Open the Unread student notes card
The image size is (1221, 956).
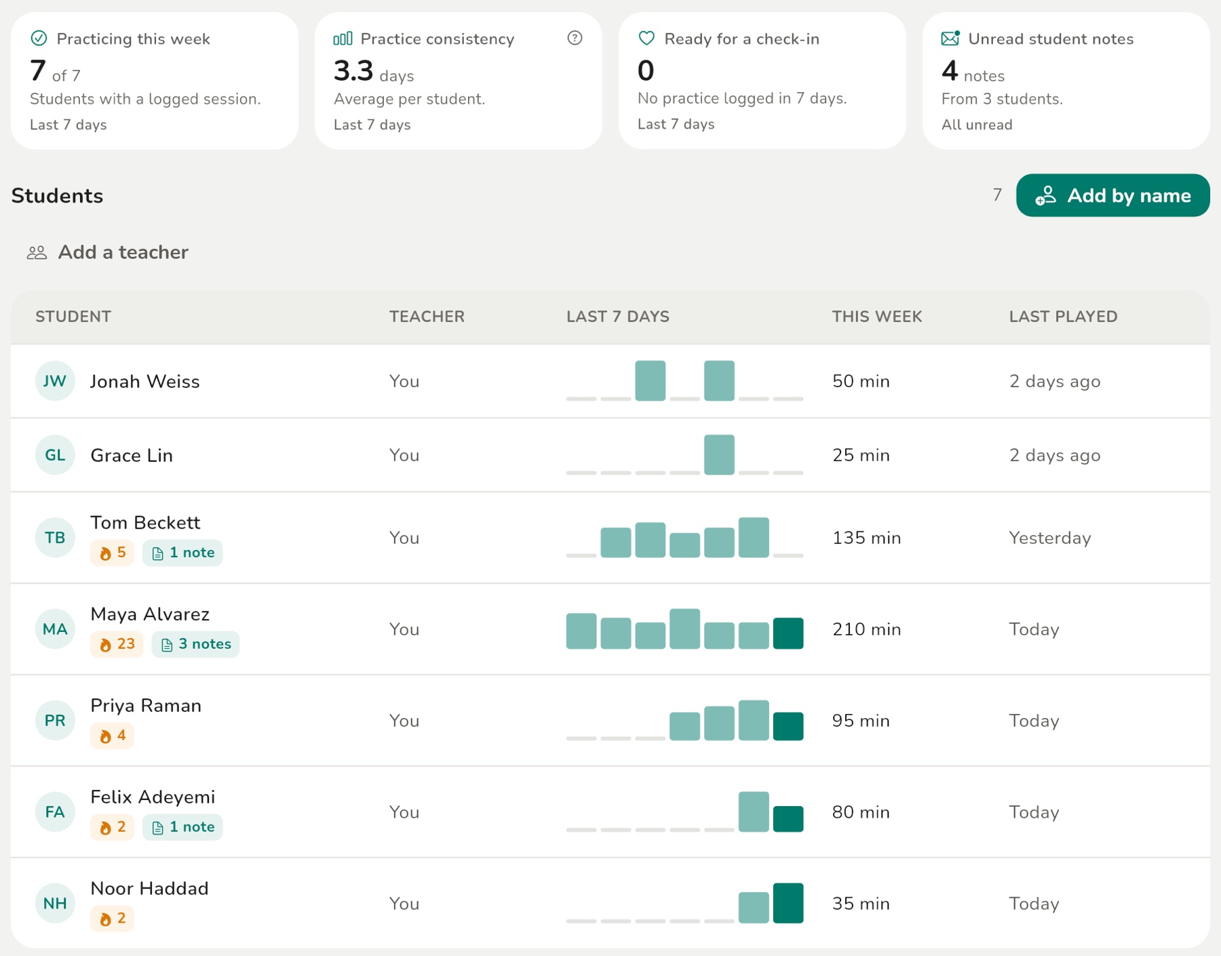(x=1066, y=81)
